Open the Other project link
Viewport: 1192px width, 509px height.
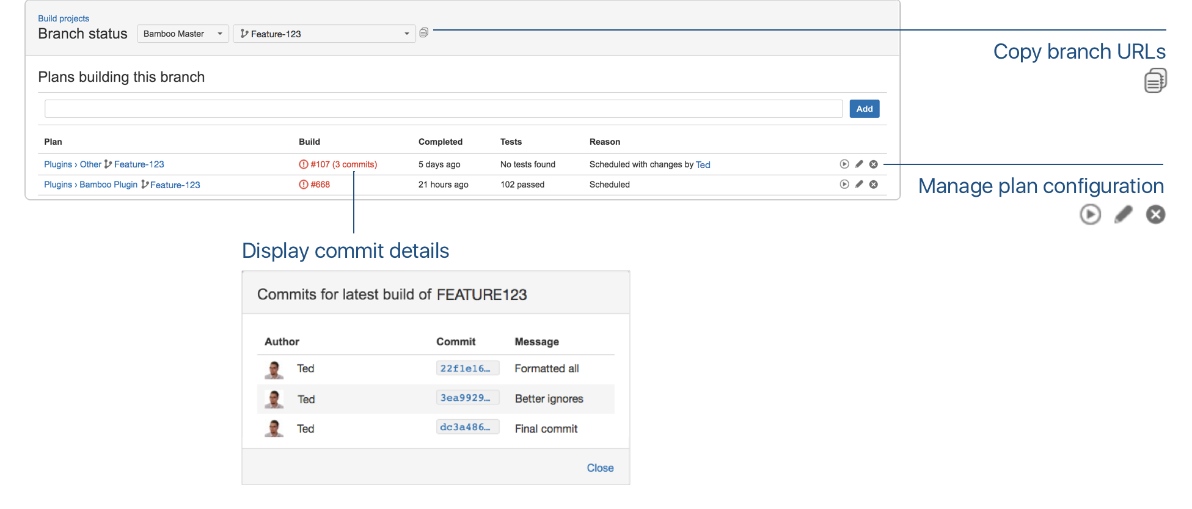pyautogui.click(x=90, y=164)
